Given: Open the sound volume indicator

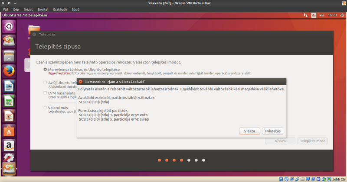Looking at the screenshot, I should [x=321, y=15].
